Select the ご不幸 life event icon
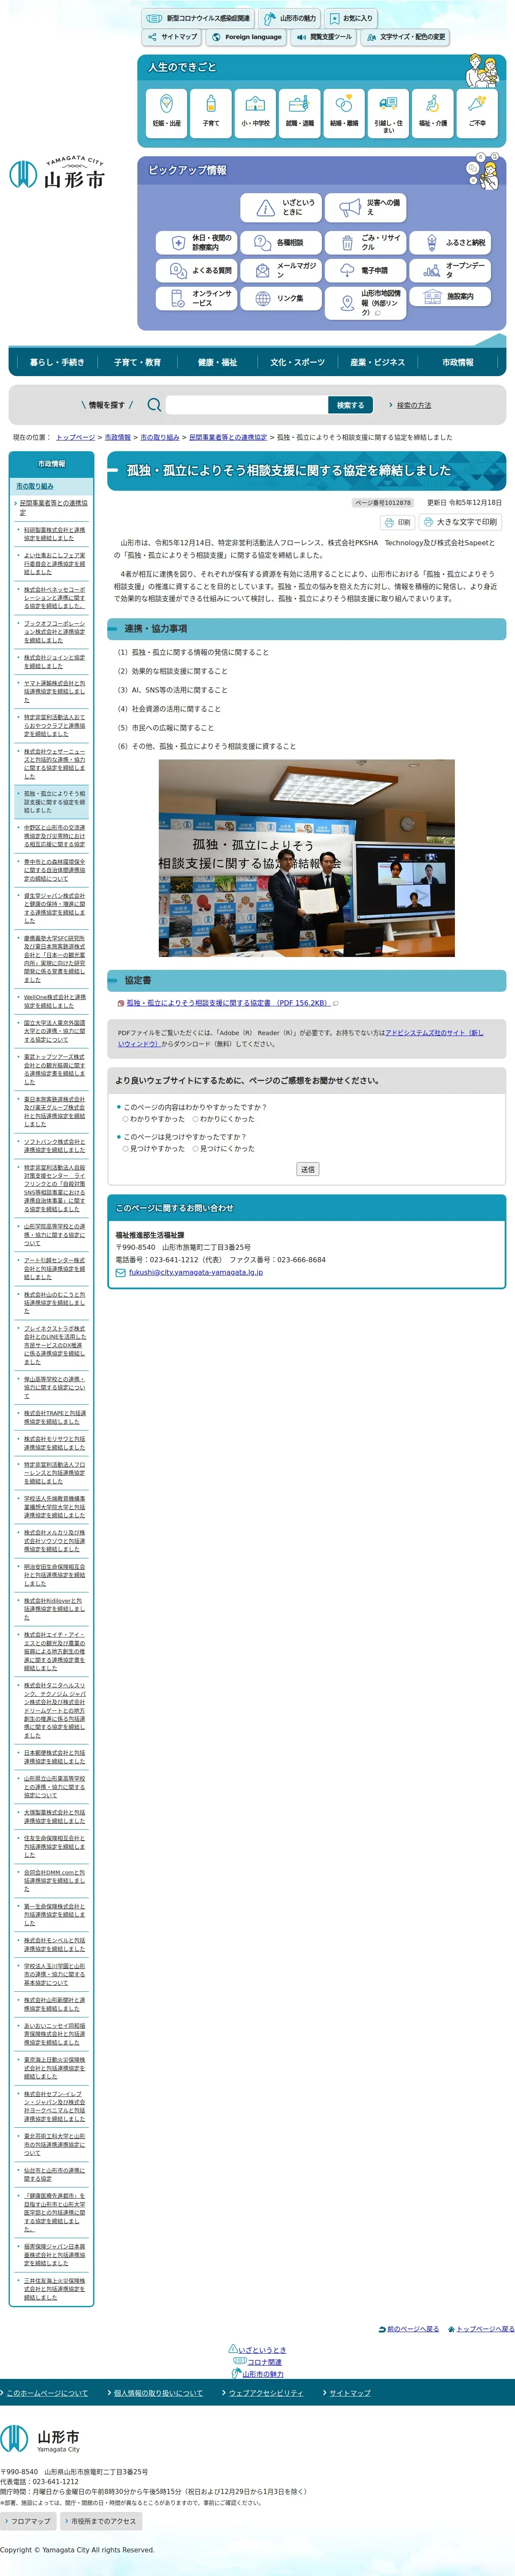The image size is (515, 2576). 477,113
